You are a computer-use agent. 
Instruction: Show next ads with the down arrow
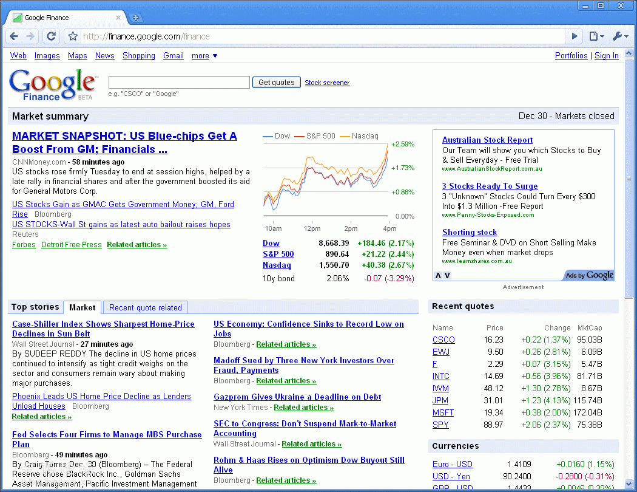[x=448, y=276]
